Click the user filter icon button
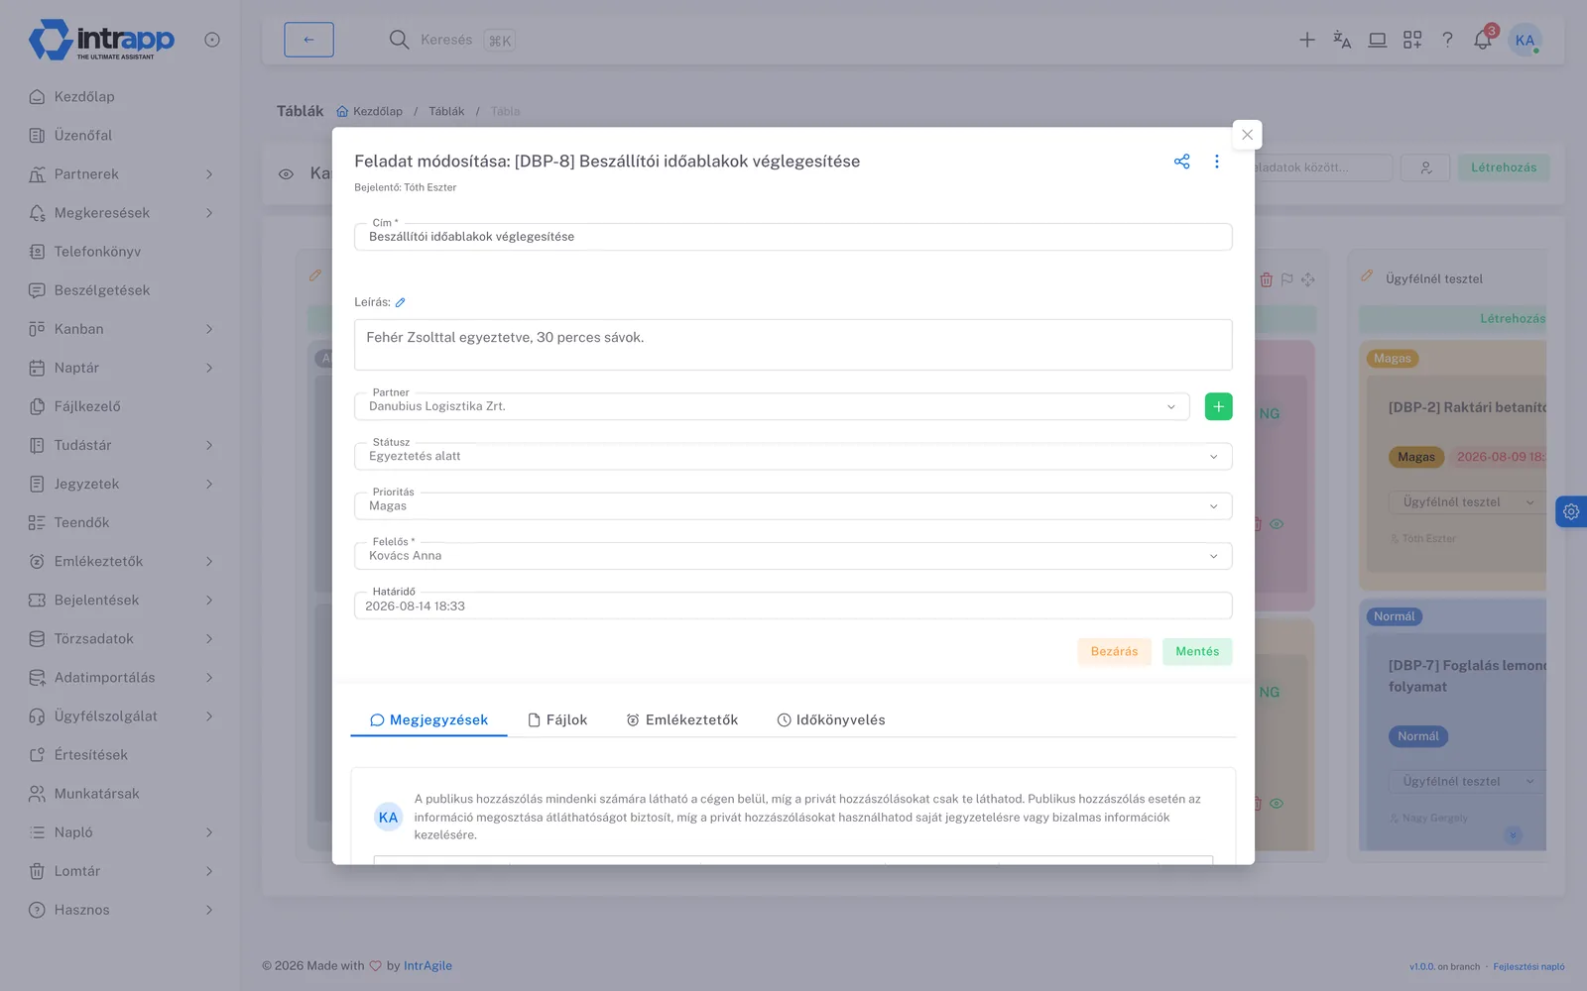 [x=1425, y=167]
